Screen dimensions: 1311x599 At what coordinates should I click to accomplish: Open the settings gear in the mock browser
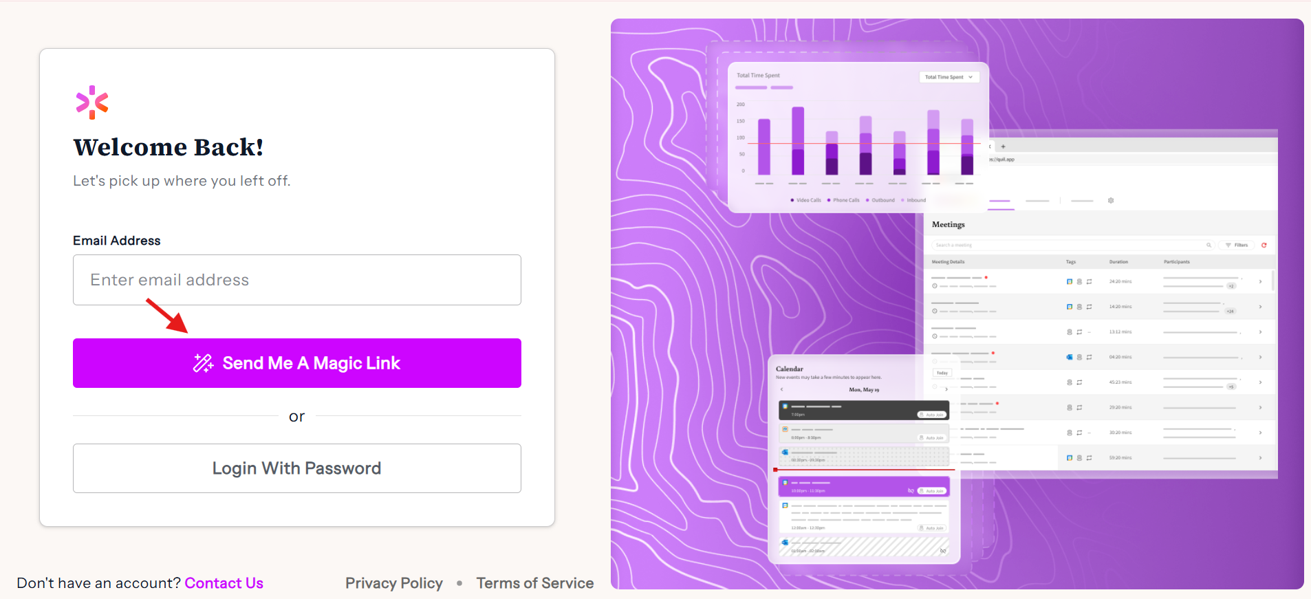[x=1111, y=201]
